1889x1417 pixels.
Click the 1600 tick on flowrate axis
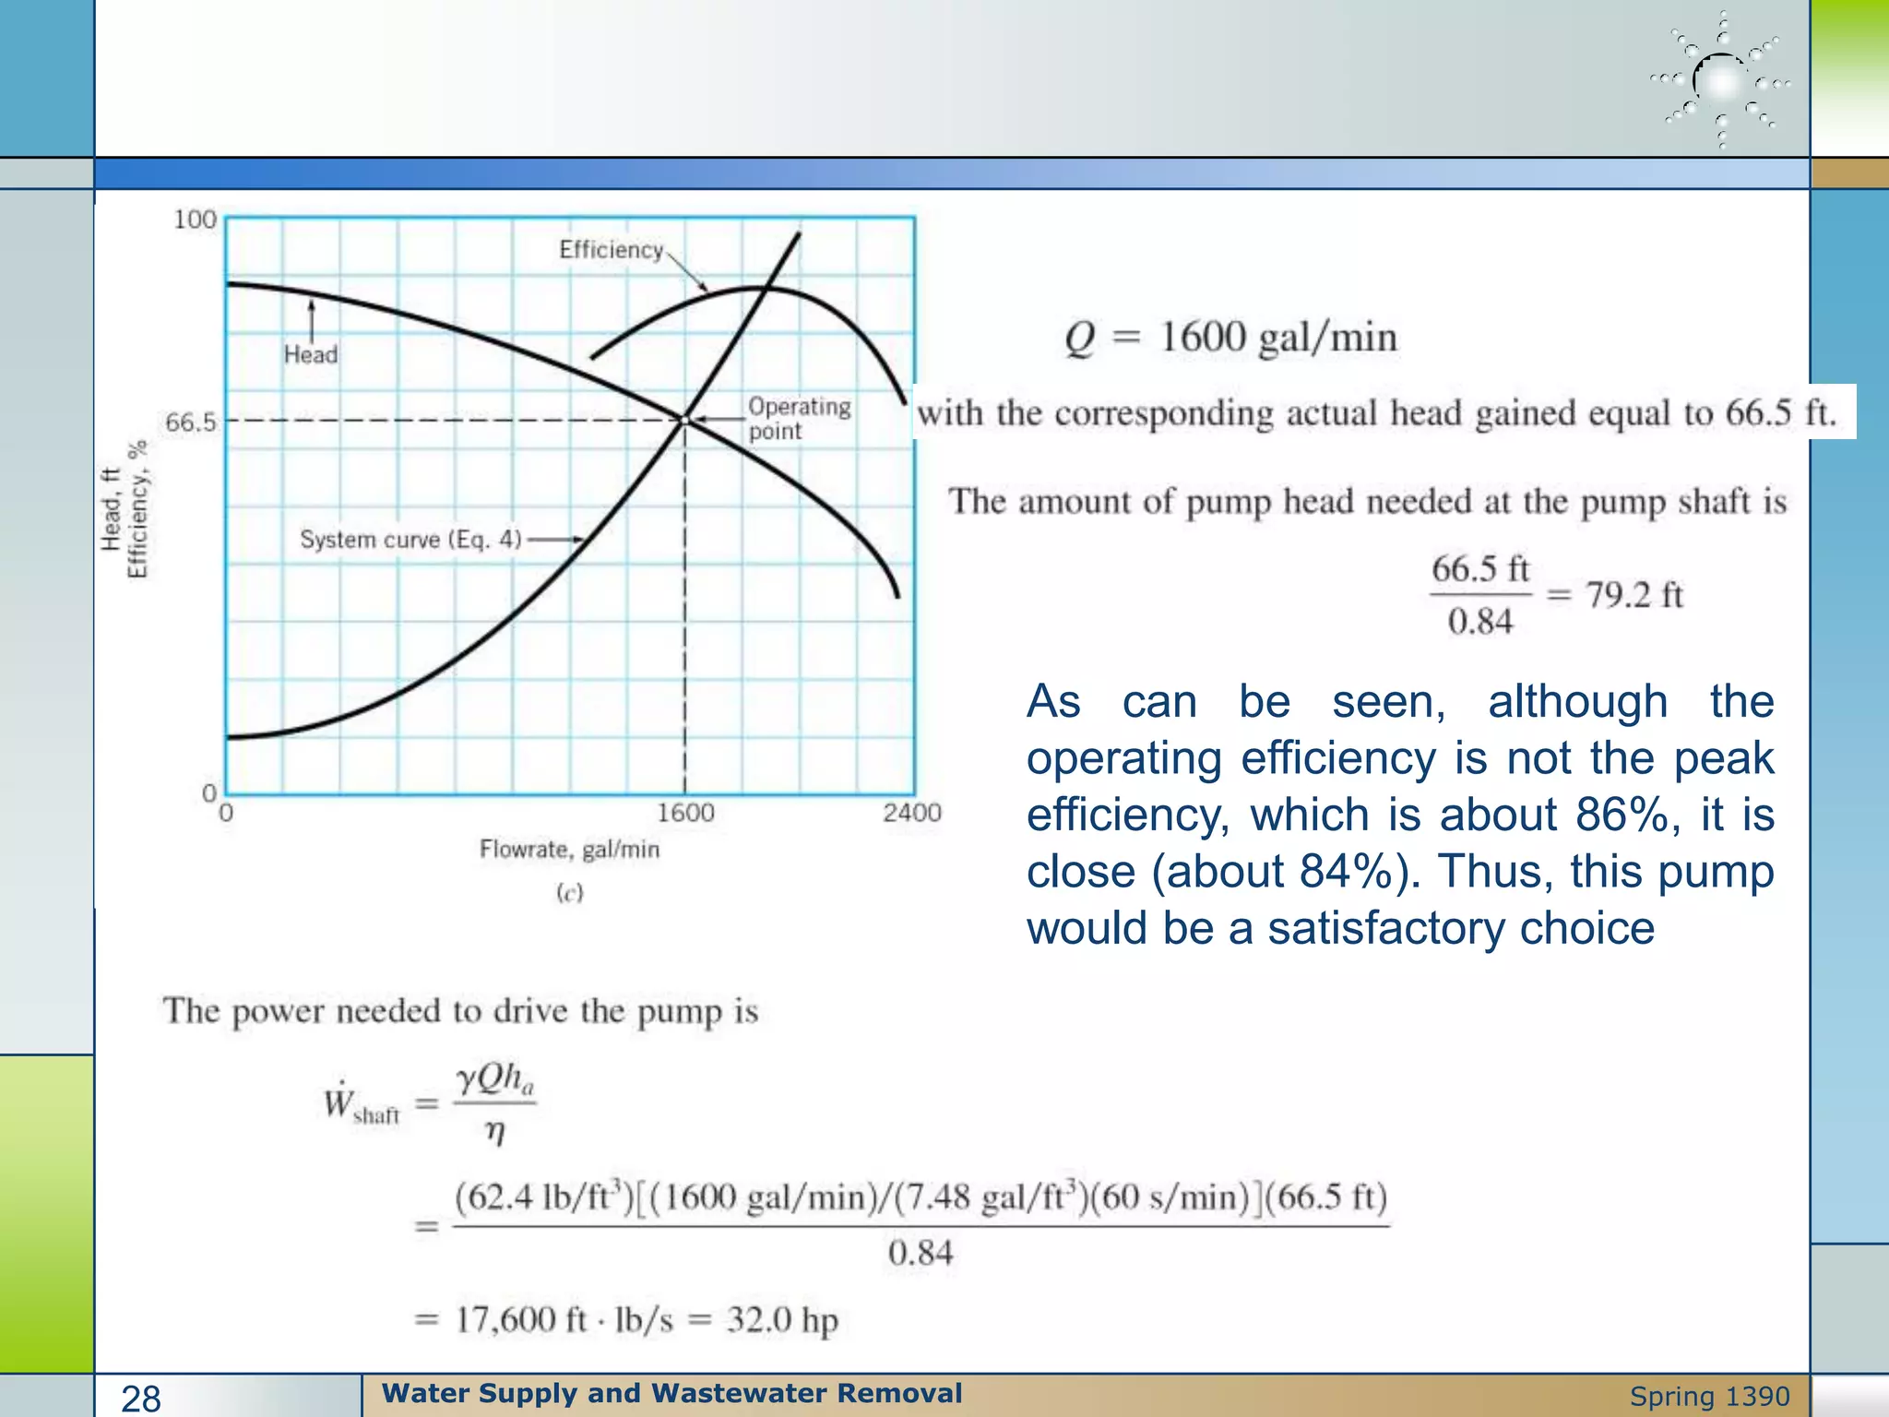tap(685, 813)
